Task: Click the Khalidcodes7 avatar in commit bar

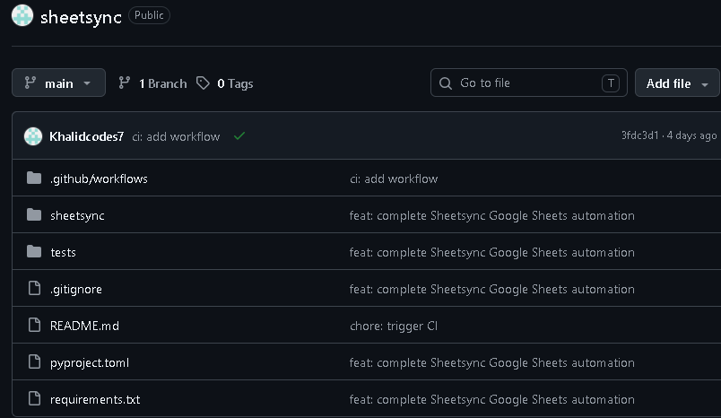Action: click(33, 136)
